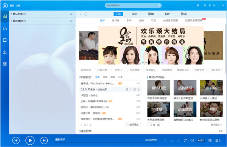Click the 换一批 button
227x147 pixels.
(155, 125)
